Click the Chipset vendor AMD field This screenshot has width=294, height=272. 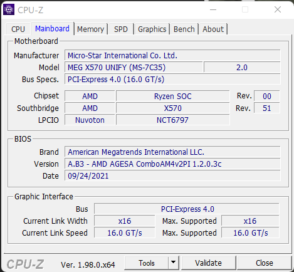point(90,97)
